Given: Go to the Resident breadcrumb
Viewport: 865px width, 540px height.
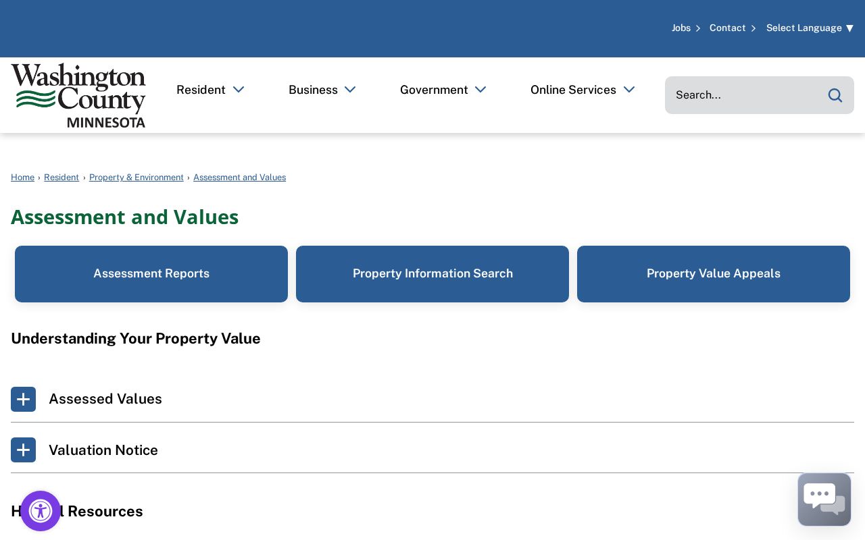Looking at the screenshot, I should click(x=61, y=178).
